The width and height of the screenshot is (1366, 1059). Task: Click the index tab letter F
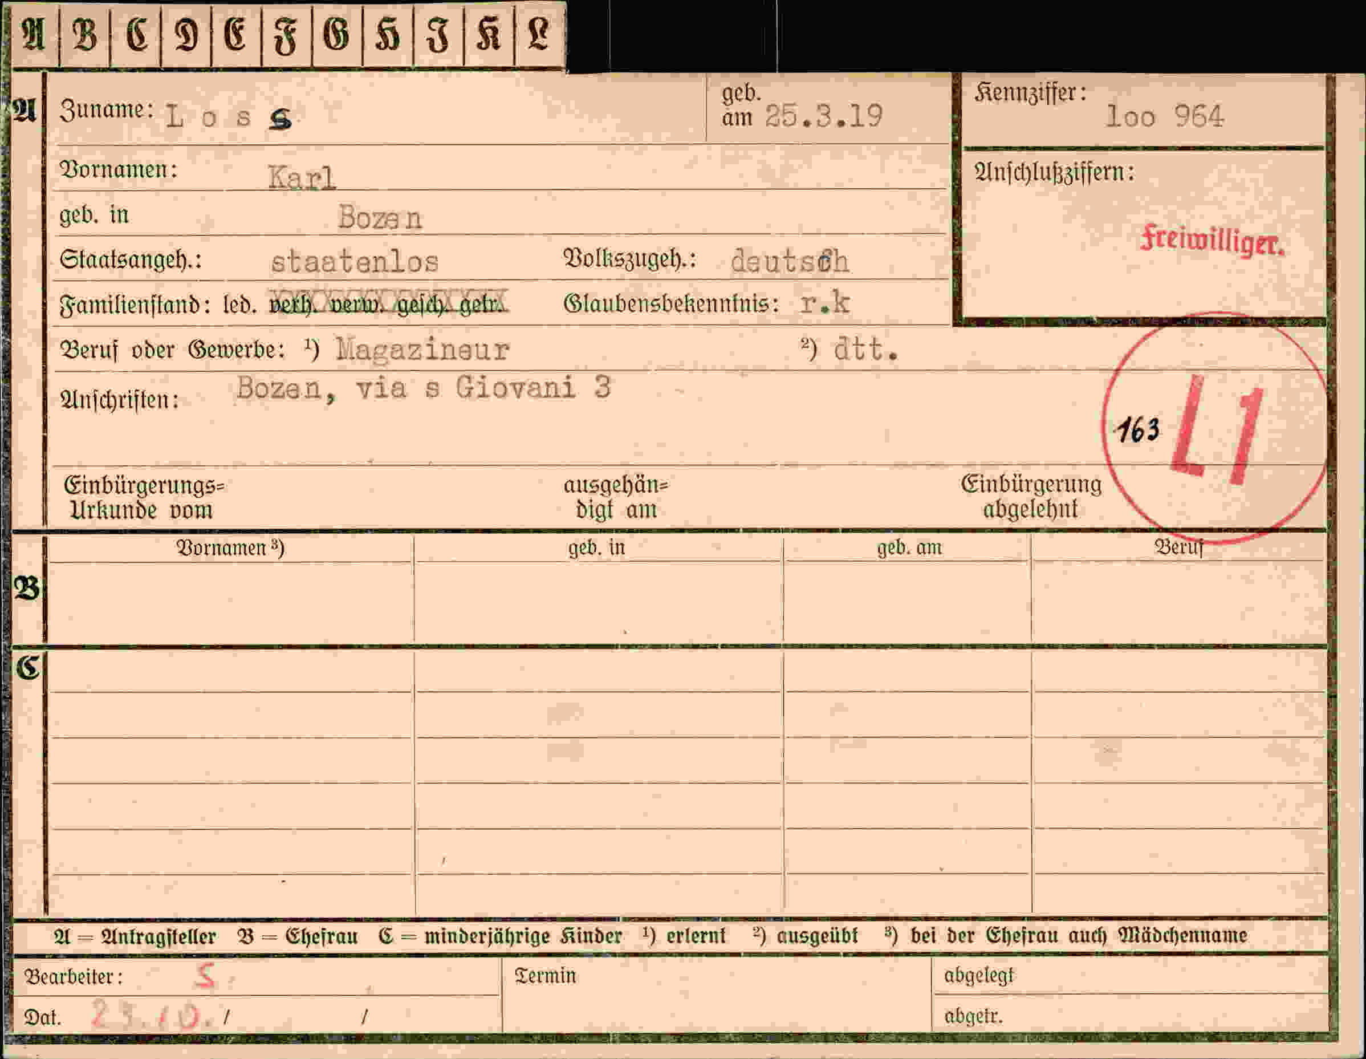tap(286, 36)
